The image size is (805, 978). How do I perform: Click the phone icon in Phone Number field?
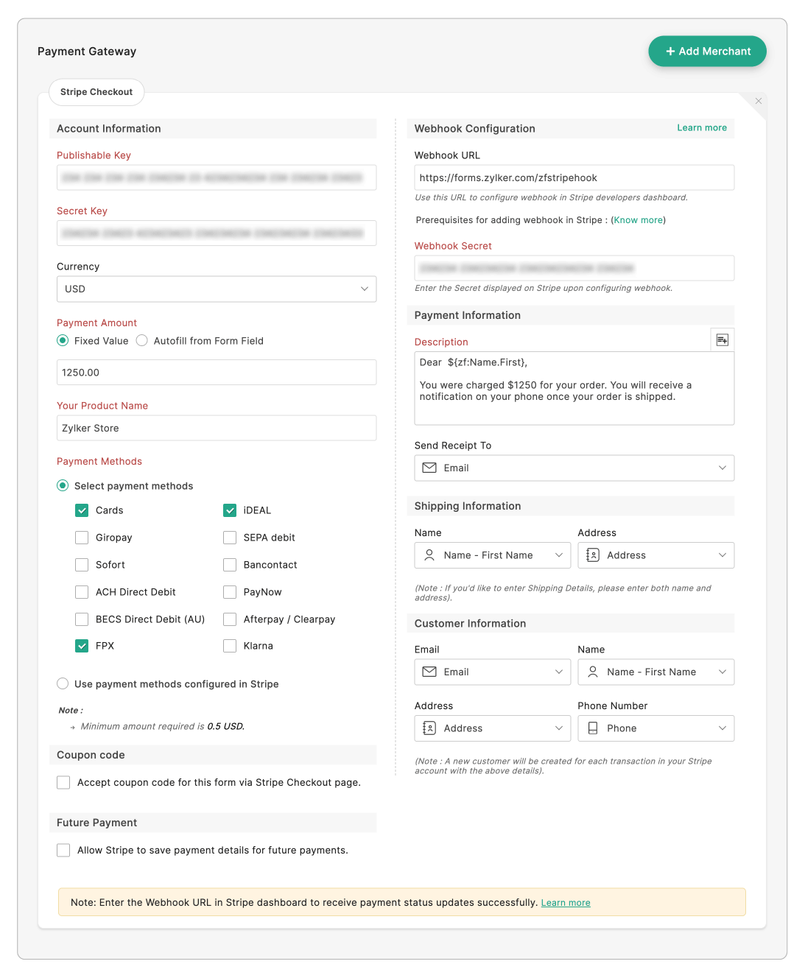[593, 728]
